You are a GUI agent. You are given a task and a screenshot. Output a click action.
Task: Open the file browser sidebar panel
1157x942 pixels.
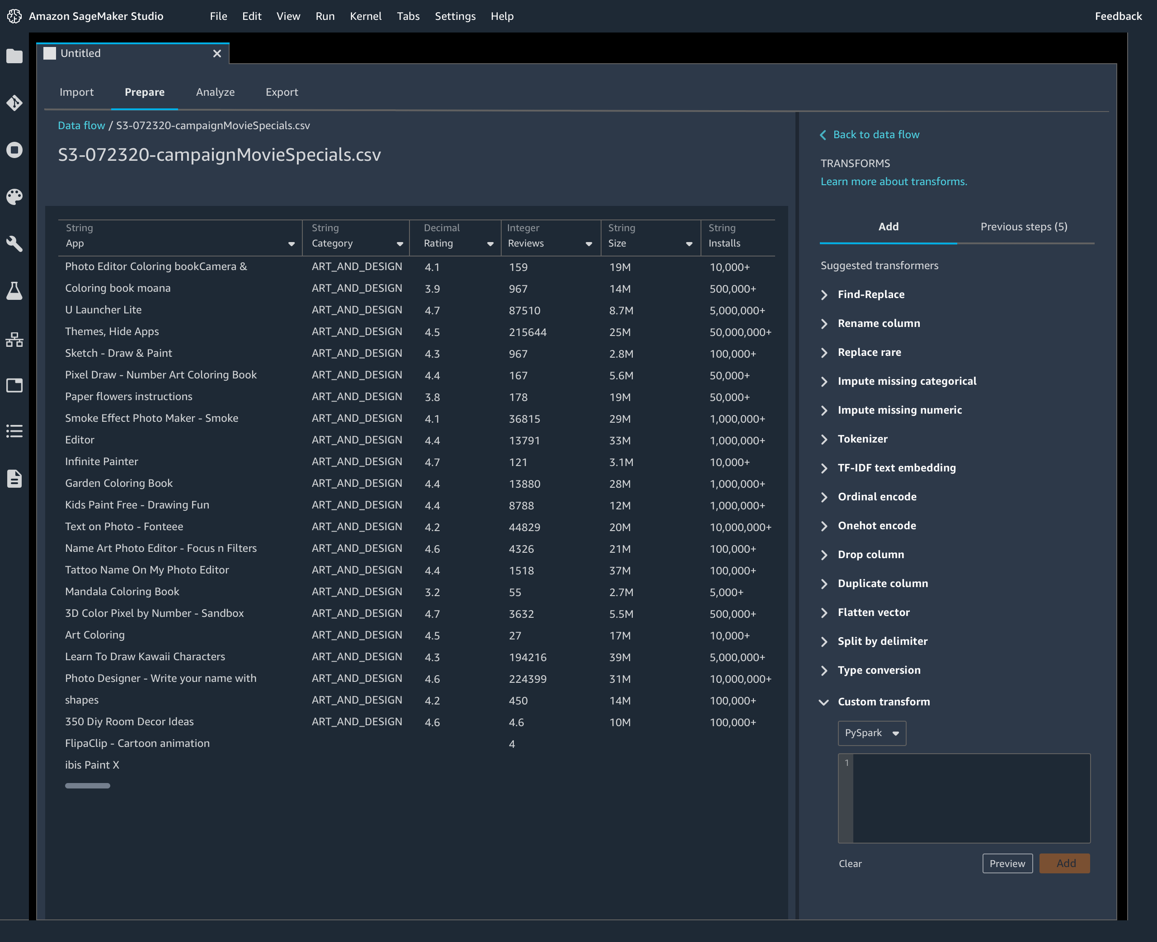[14, 56]
